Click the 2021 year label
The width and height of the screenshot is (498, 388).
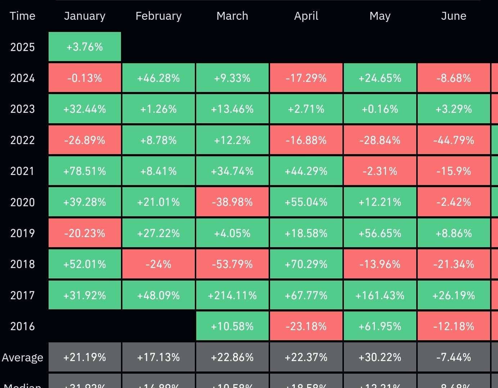[22, 171]
